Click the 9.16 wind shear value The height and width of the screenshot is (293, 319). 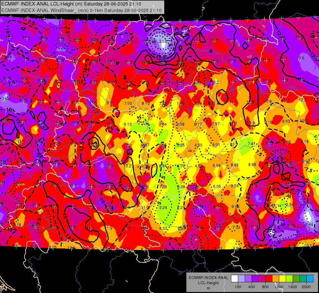pyautogui.click(x=268, y=122)
